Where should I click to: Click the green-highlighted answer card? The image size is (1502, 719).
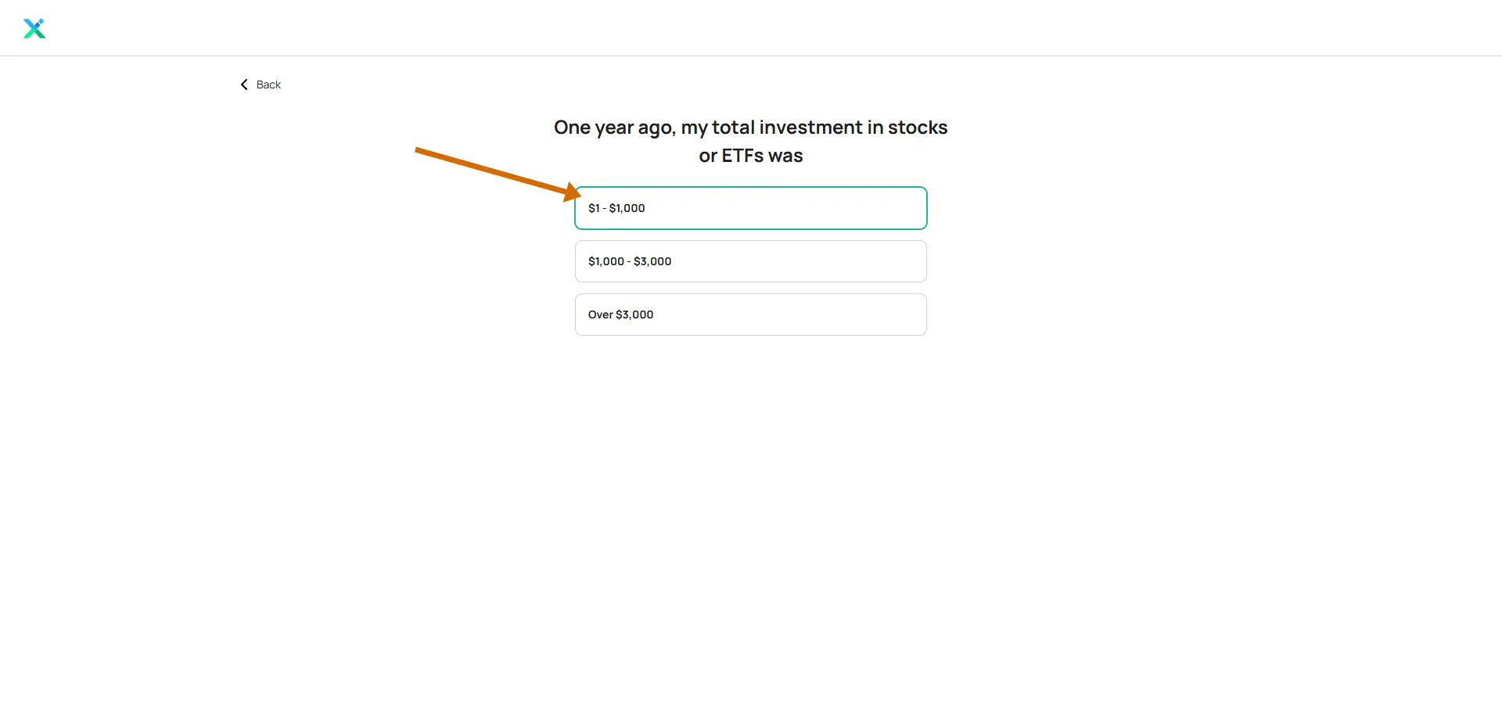pos(751,208)
